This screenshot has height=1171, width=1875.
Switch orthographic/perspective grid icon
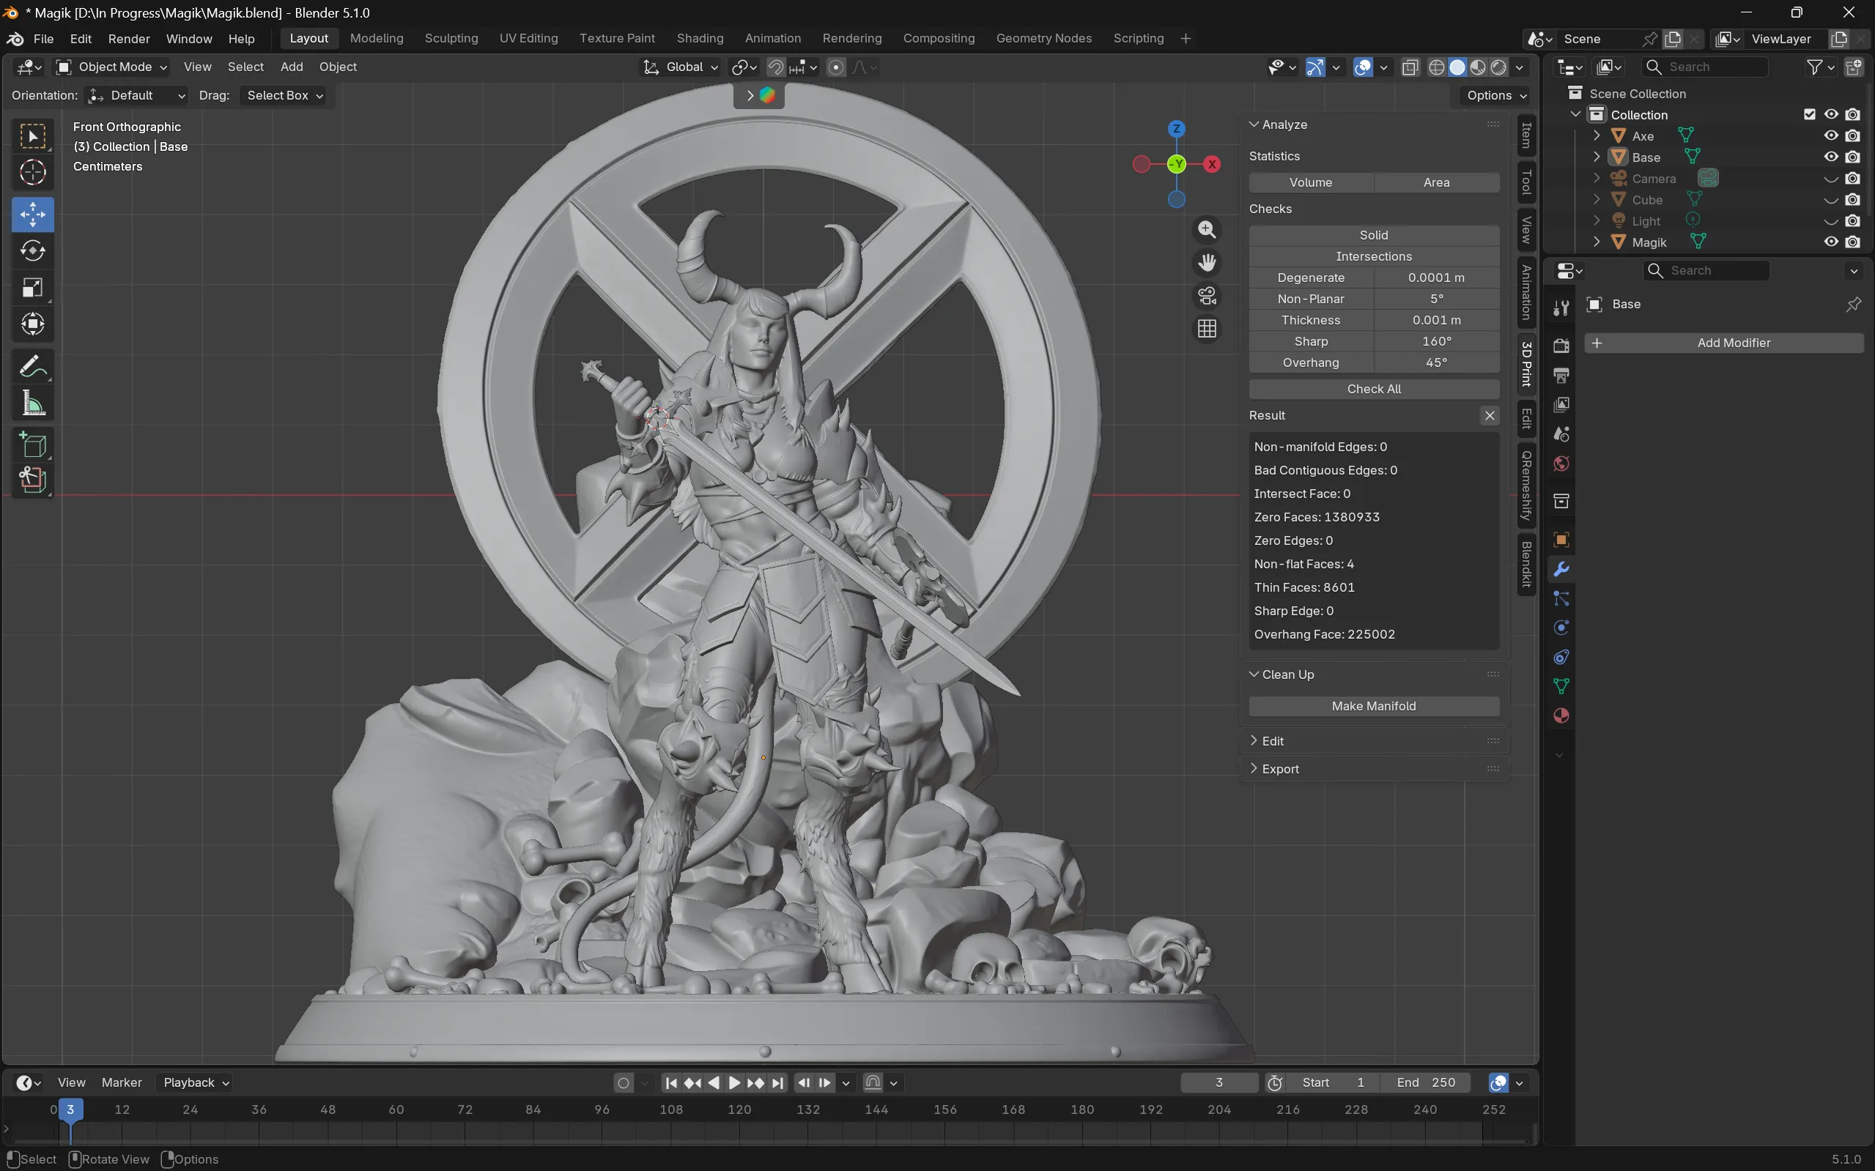pos(1206,329)
